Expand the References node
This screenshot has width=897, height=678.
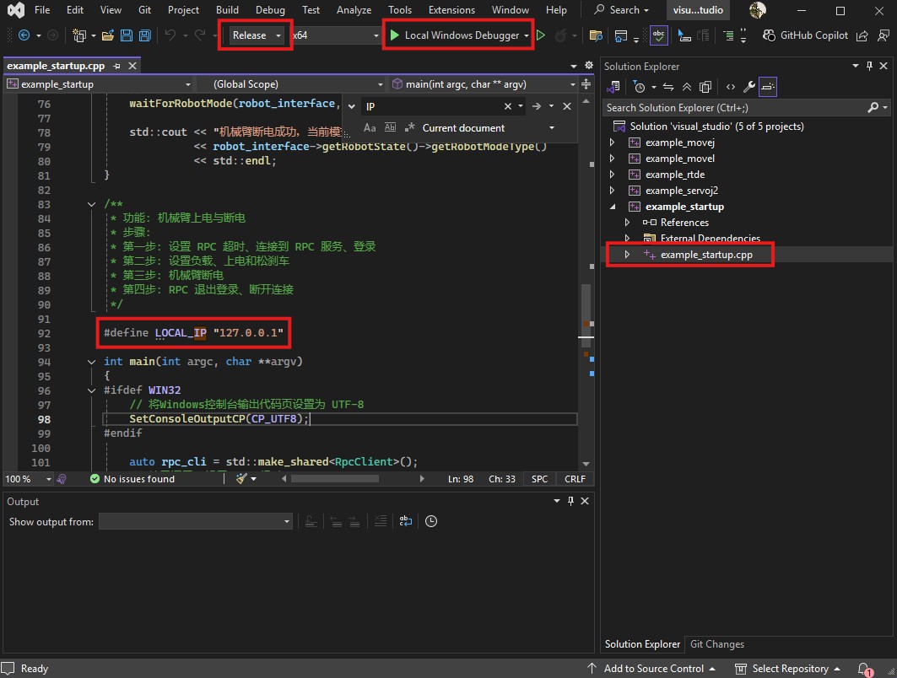tap(627, 223)
